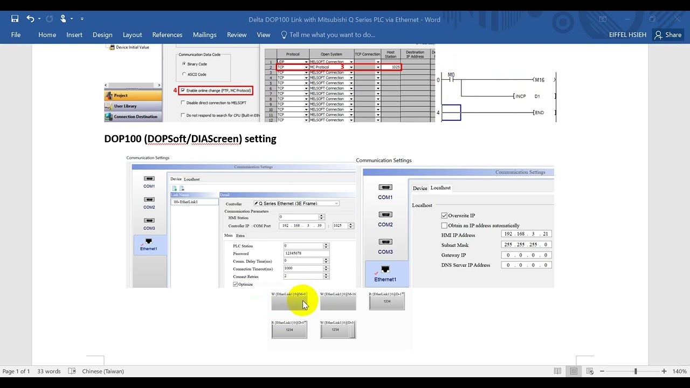Switch to the Design ribbon tab
This screenshot has width=690, height=388.
[x=102, y=34]
